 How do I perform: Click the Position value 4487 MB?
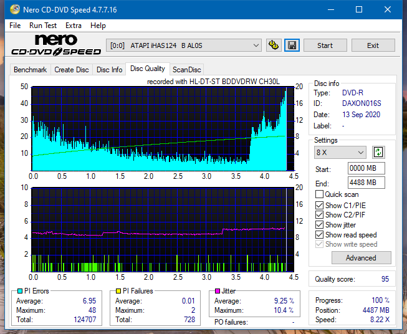376,310
